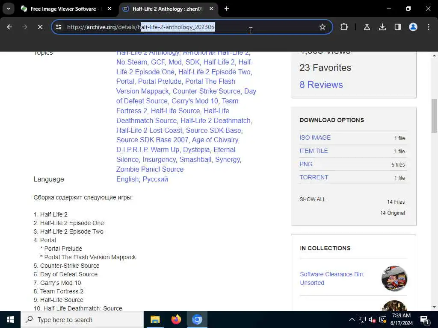Open Chrome from the taskbar

[197, 319]
